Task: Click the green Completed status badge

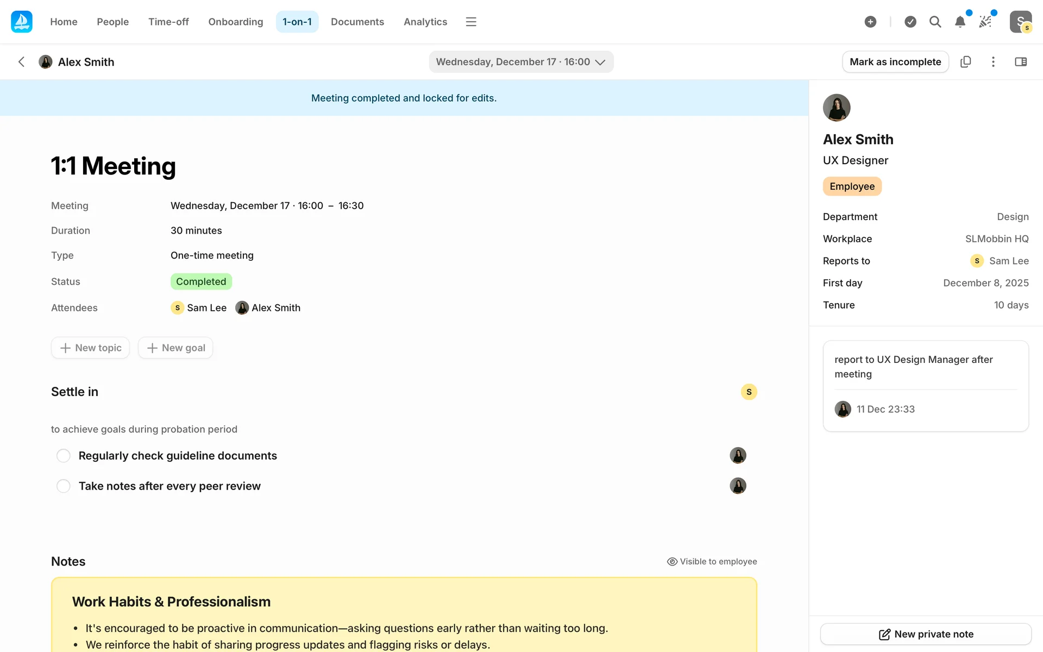Action: [201, 281]
